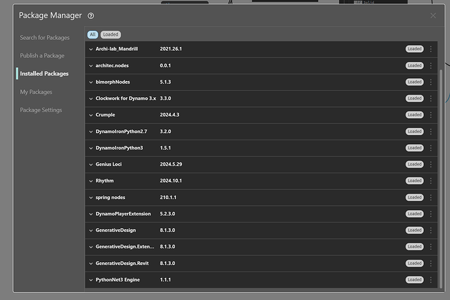Open more options for bimorphNodes
Viewport: 450px width, 300px height.
431,82
